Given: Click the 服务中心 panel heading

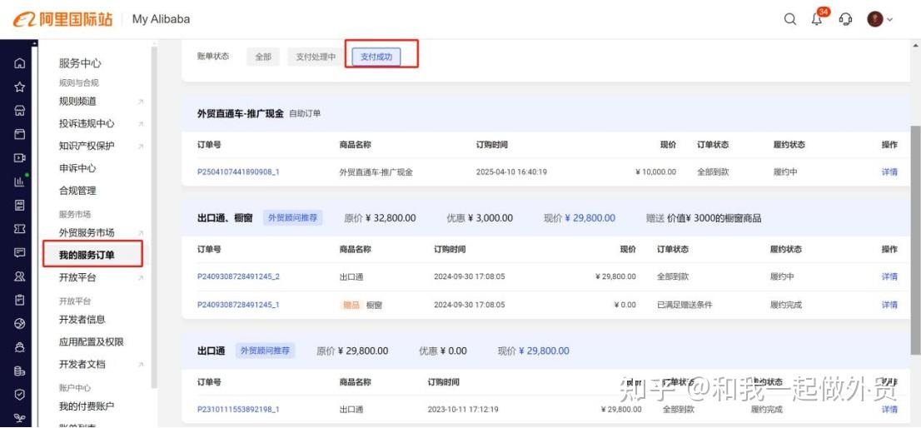Looking at the screenshot, I should click(80, 63).
